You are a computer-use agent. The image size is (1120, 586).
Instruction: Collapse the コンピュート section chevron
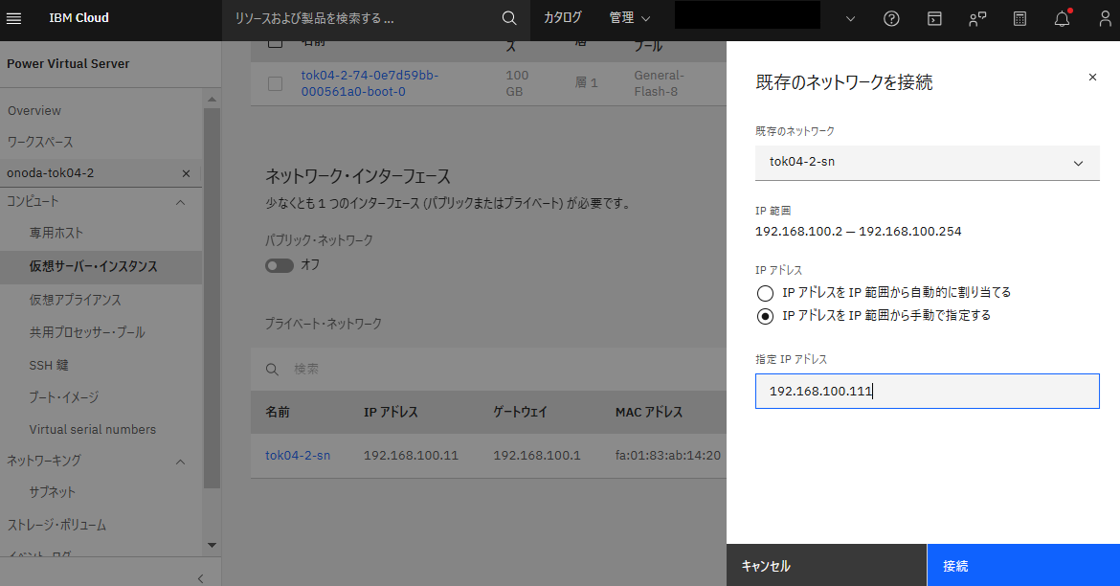(x=181, y=203)
